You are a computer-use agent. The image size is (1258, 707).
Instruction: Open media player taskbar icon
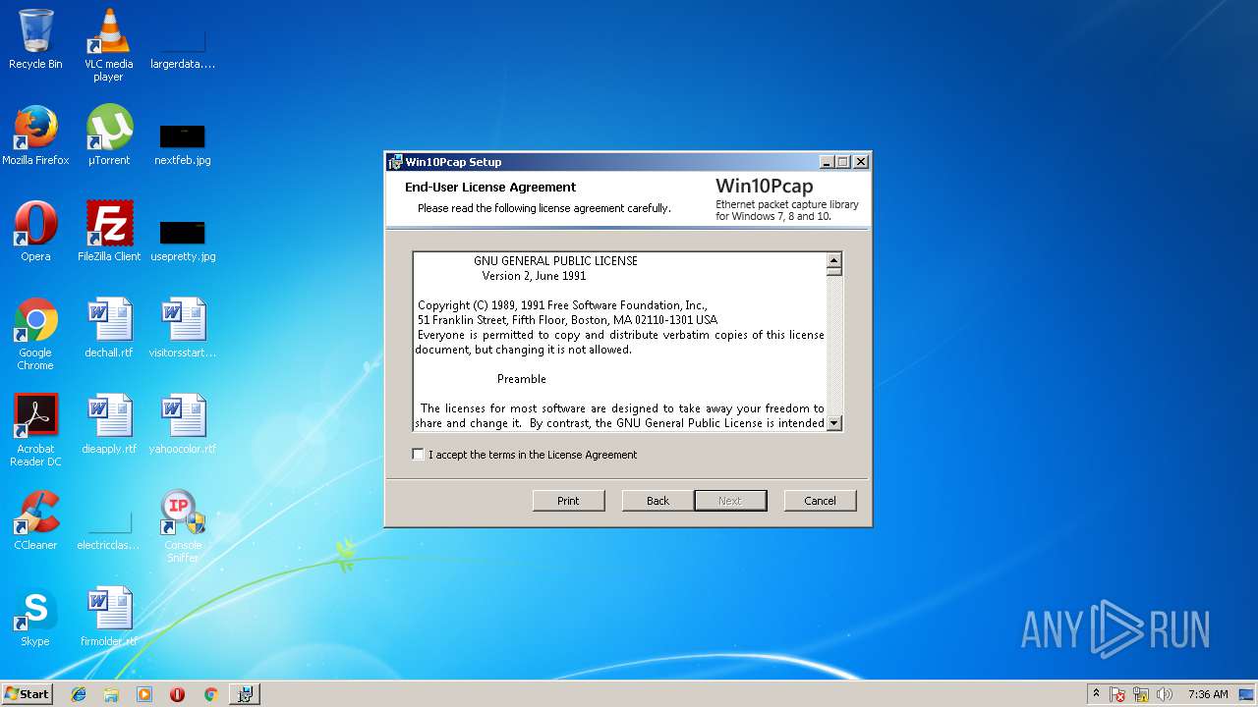[144, 694]
